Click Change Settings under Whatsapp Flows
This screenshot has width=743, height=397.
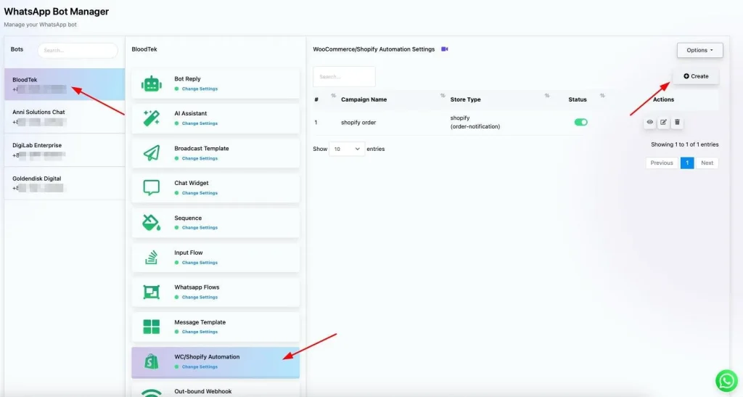pyautogui.click(x=200, y=297)
